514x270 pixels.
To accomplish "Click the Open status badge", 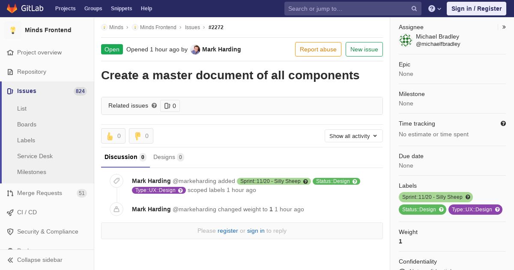I will [112, 49].
